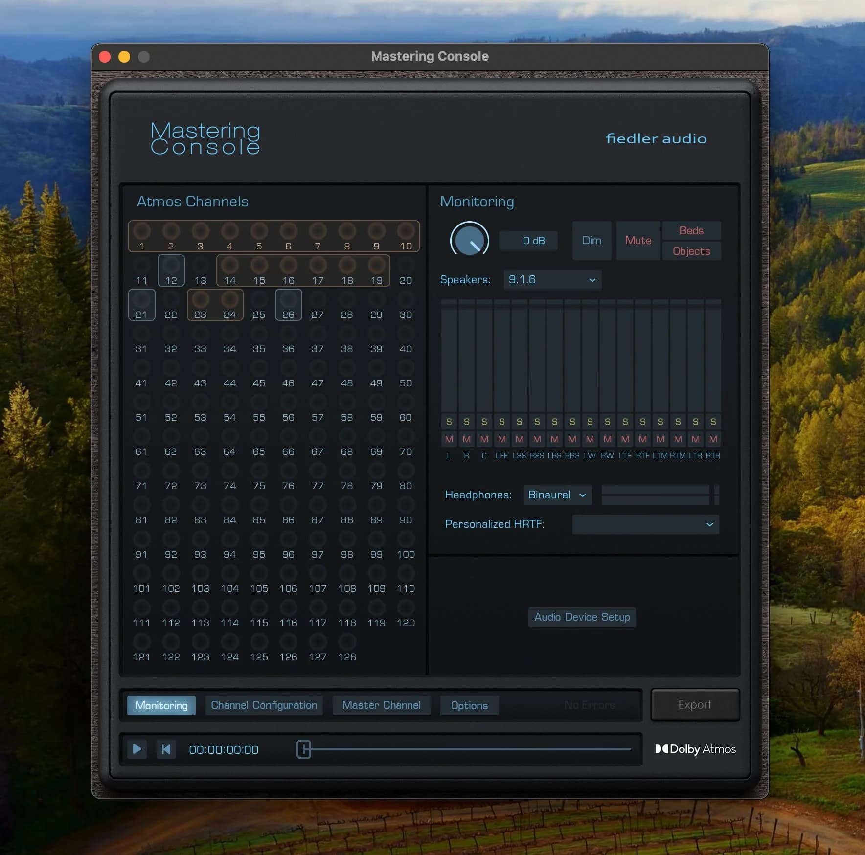Click the timecode display field
This screenshot has width=865, height=855.
pyautogui.click(x=223, y=749)
